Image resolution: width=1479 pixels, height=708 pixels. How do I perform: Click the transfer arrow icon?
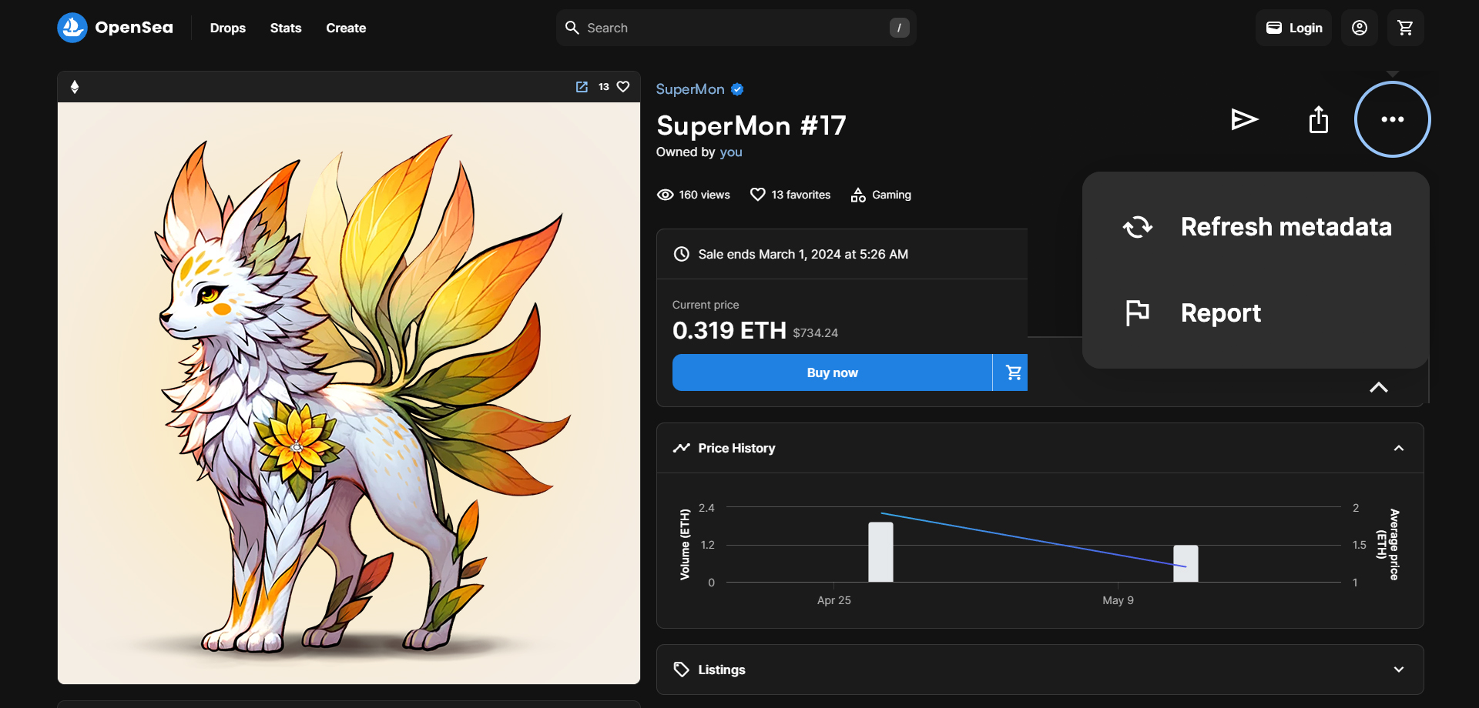click(x=1244, y=119)
